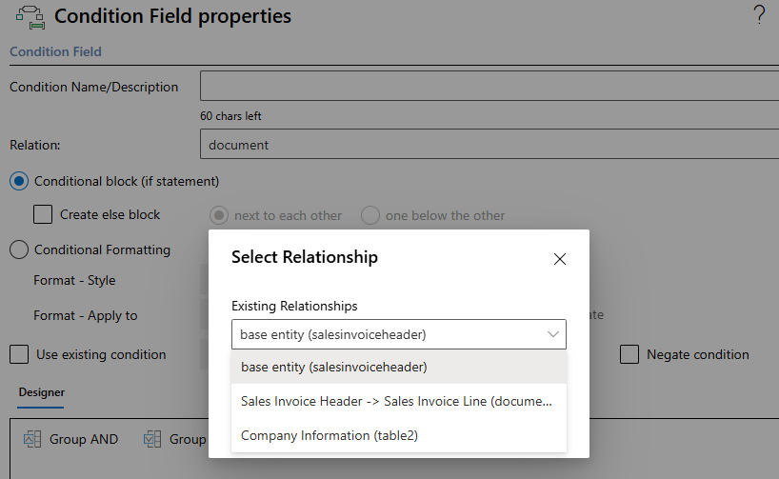
Task: Select Conditional Formatting radio button
Action: (x=19, y=249)
